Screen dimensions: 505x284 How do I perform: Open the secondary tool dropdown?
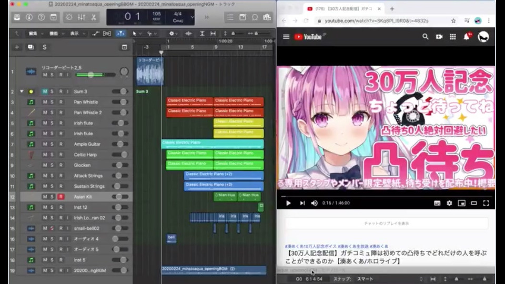click(x=151, y=34)
